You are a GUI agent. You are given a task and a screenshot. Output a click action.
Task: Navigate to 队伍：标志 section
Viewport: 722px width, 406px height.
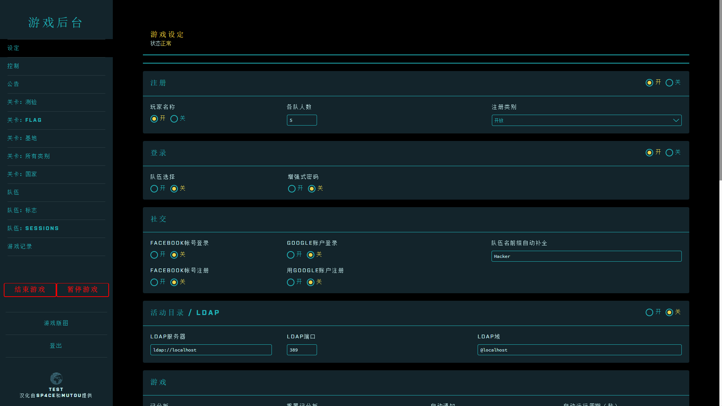pos(22,210)
